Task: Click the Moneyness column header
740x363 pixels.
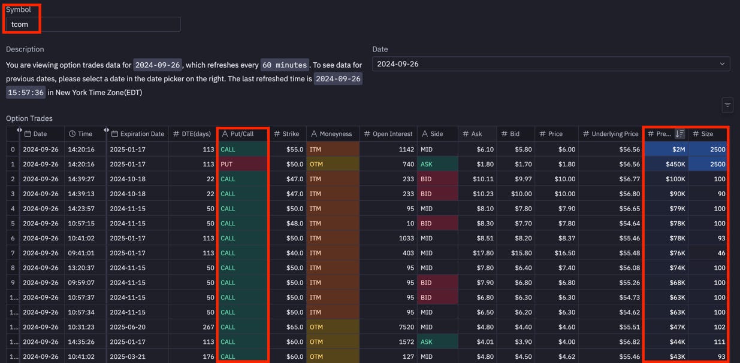Action: pyautogui.click(x=333, y=134)
